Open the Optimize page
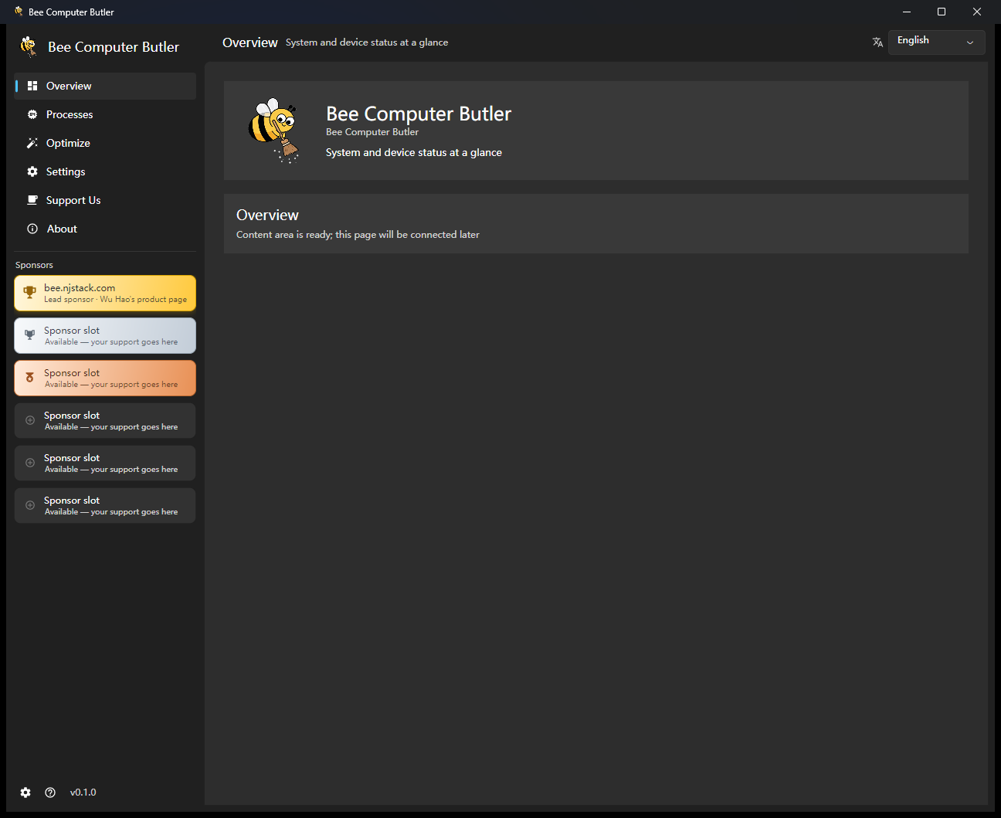Viewport: 1001px width, 818px height. [x=105, y=143]
